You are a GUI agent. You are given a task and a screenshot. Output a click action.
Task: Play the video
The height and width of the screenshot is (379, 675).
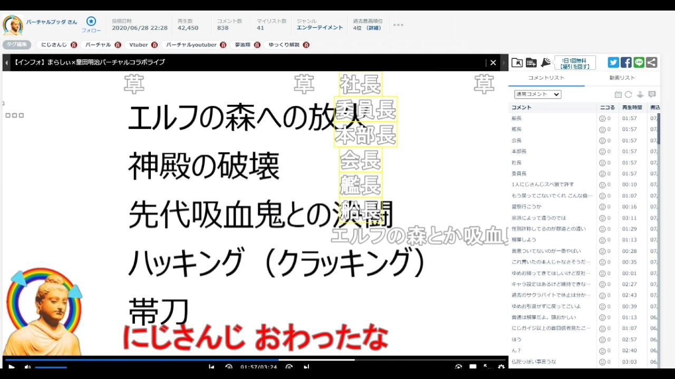(12, 367)
